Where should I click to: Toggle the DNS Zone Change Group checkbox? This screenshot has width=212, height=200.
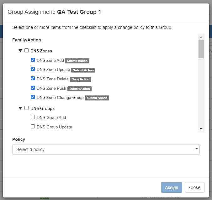(x=33, y=97)
